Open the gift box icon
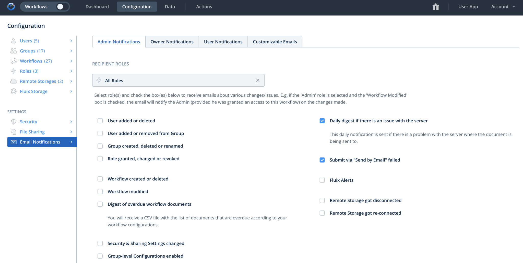 435,7
